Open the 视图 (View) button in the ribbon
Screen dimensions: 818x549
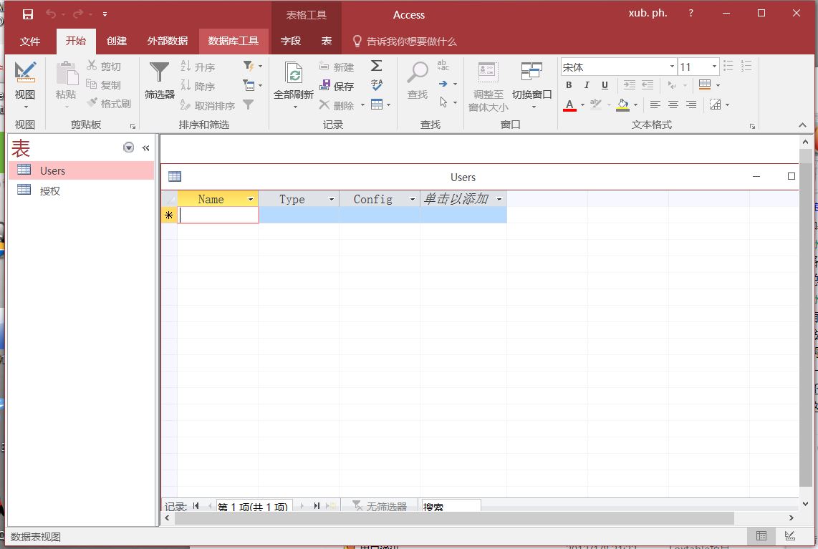point(25,84)
